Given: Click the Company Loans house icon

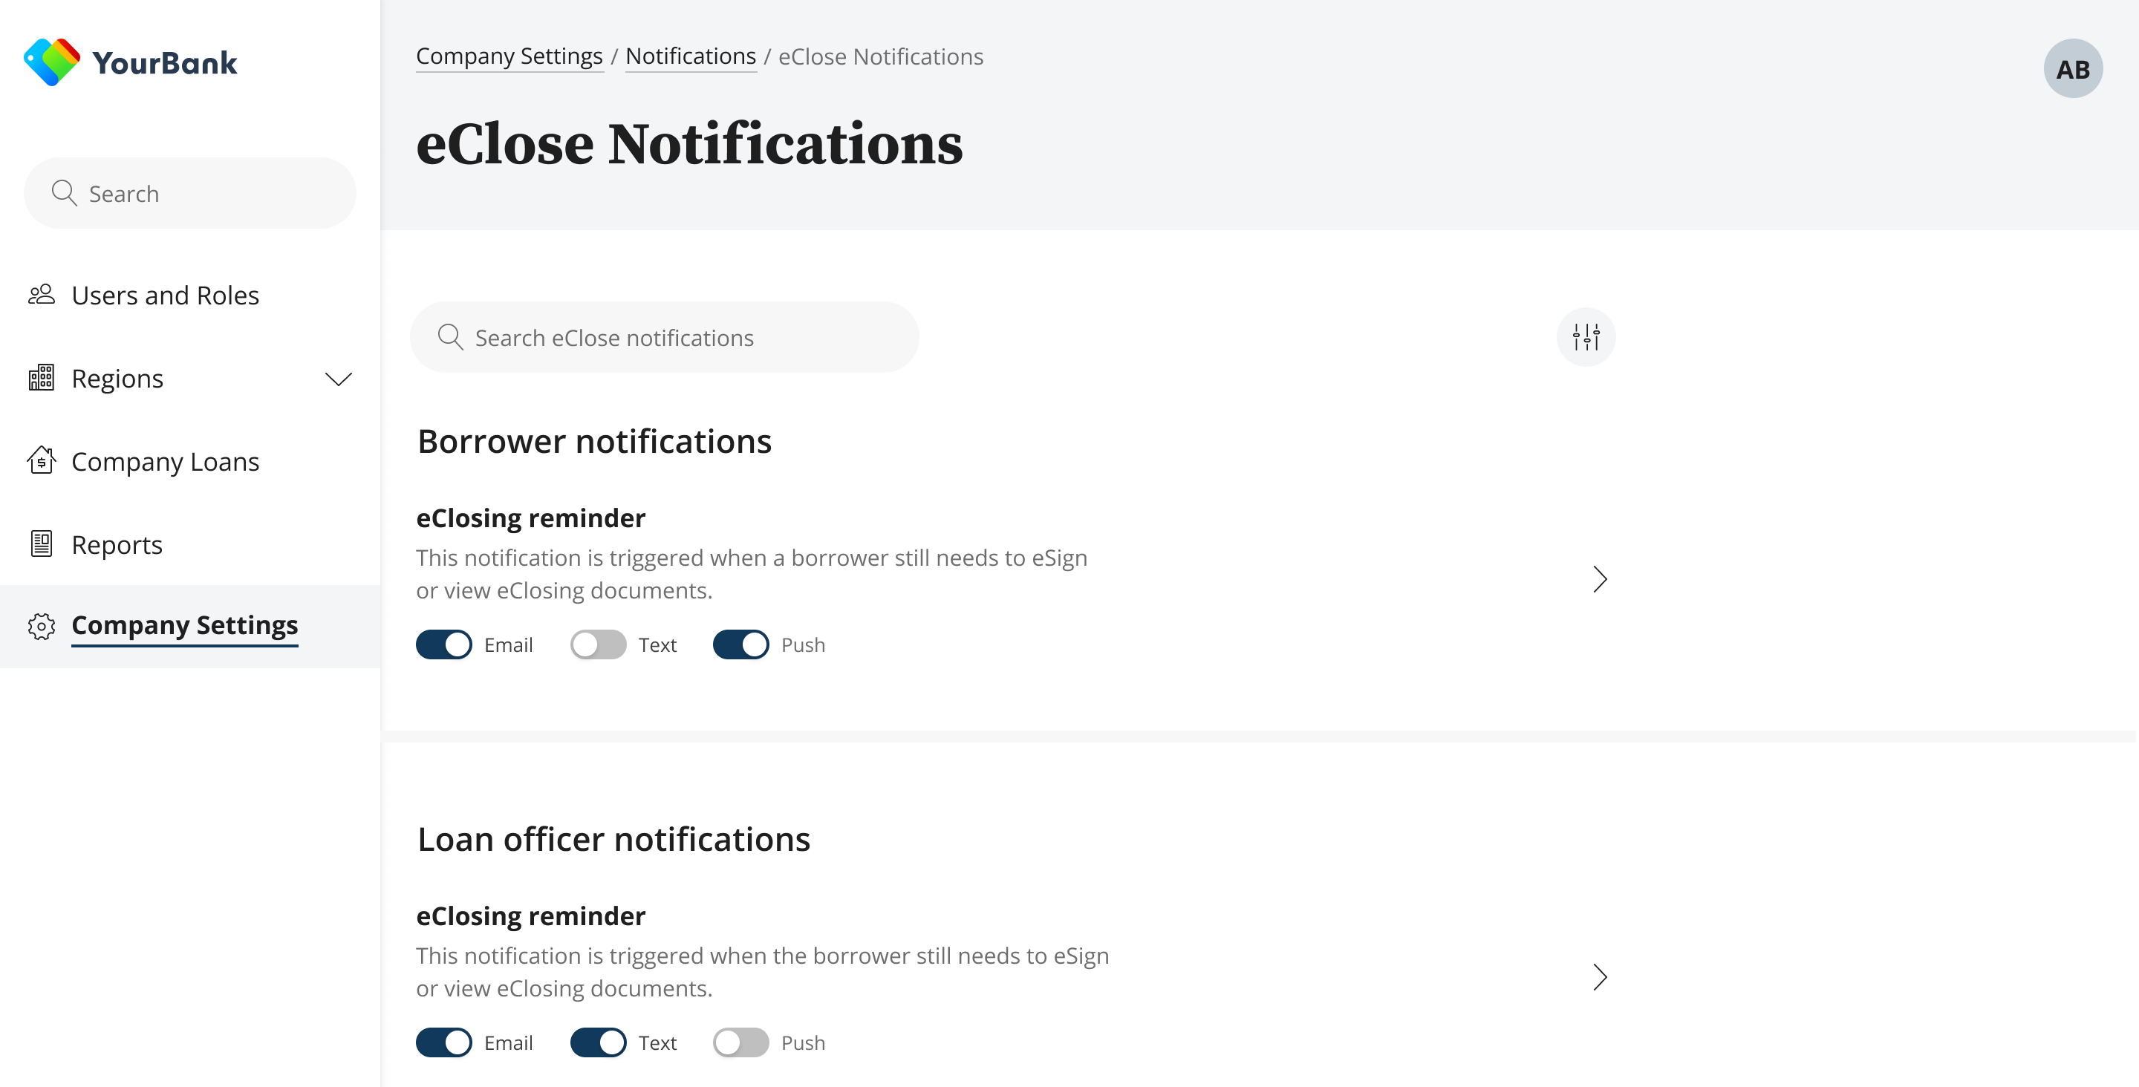Looking at the screenshot, I should (x=42, y=461).
